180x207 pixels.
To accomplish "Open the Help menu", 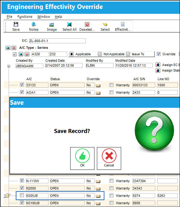I will (x=58, y=17).
